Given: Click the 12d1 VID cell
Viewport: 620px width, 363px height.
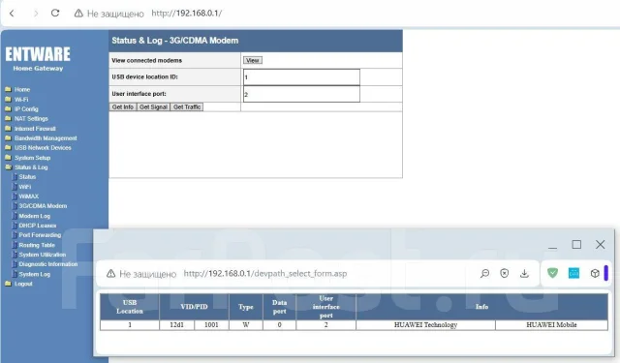Looking at the screenshot, I should (176, 325).
